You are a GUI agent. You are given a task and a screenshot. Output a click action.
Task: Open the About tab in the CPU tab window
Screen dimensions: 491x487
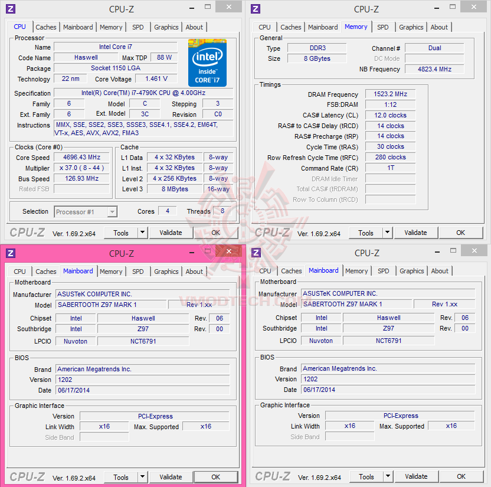click(194, 27)
